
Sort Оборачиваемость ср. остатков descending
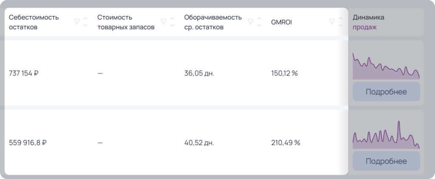click(260, 25)
